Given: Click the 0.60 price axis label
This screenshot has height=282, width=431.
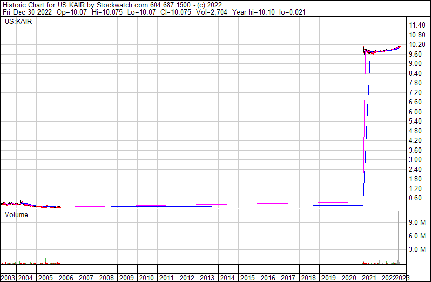Looking at the screenshot, I should pyautogui.click(x=415, y=198).
